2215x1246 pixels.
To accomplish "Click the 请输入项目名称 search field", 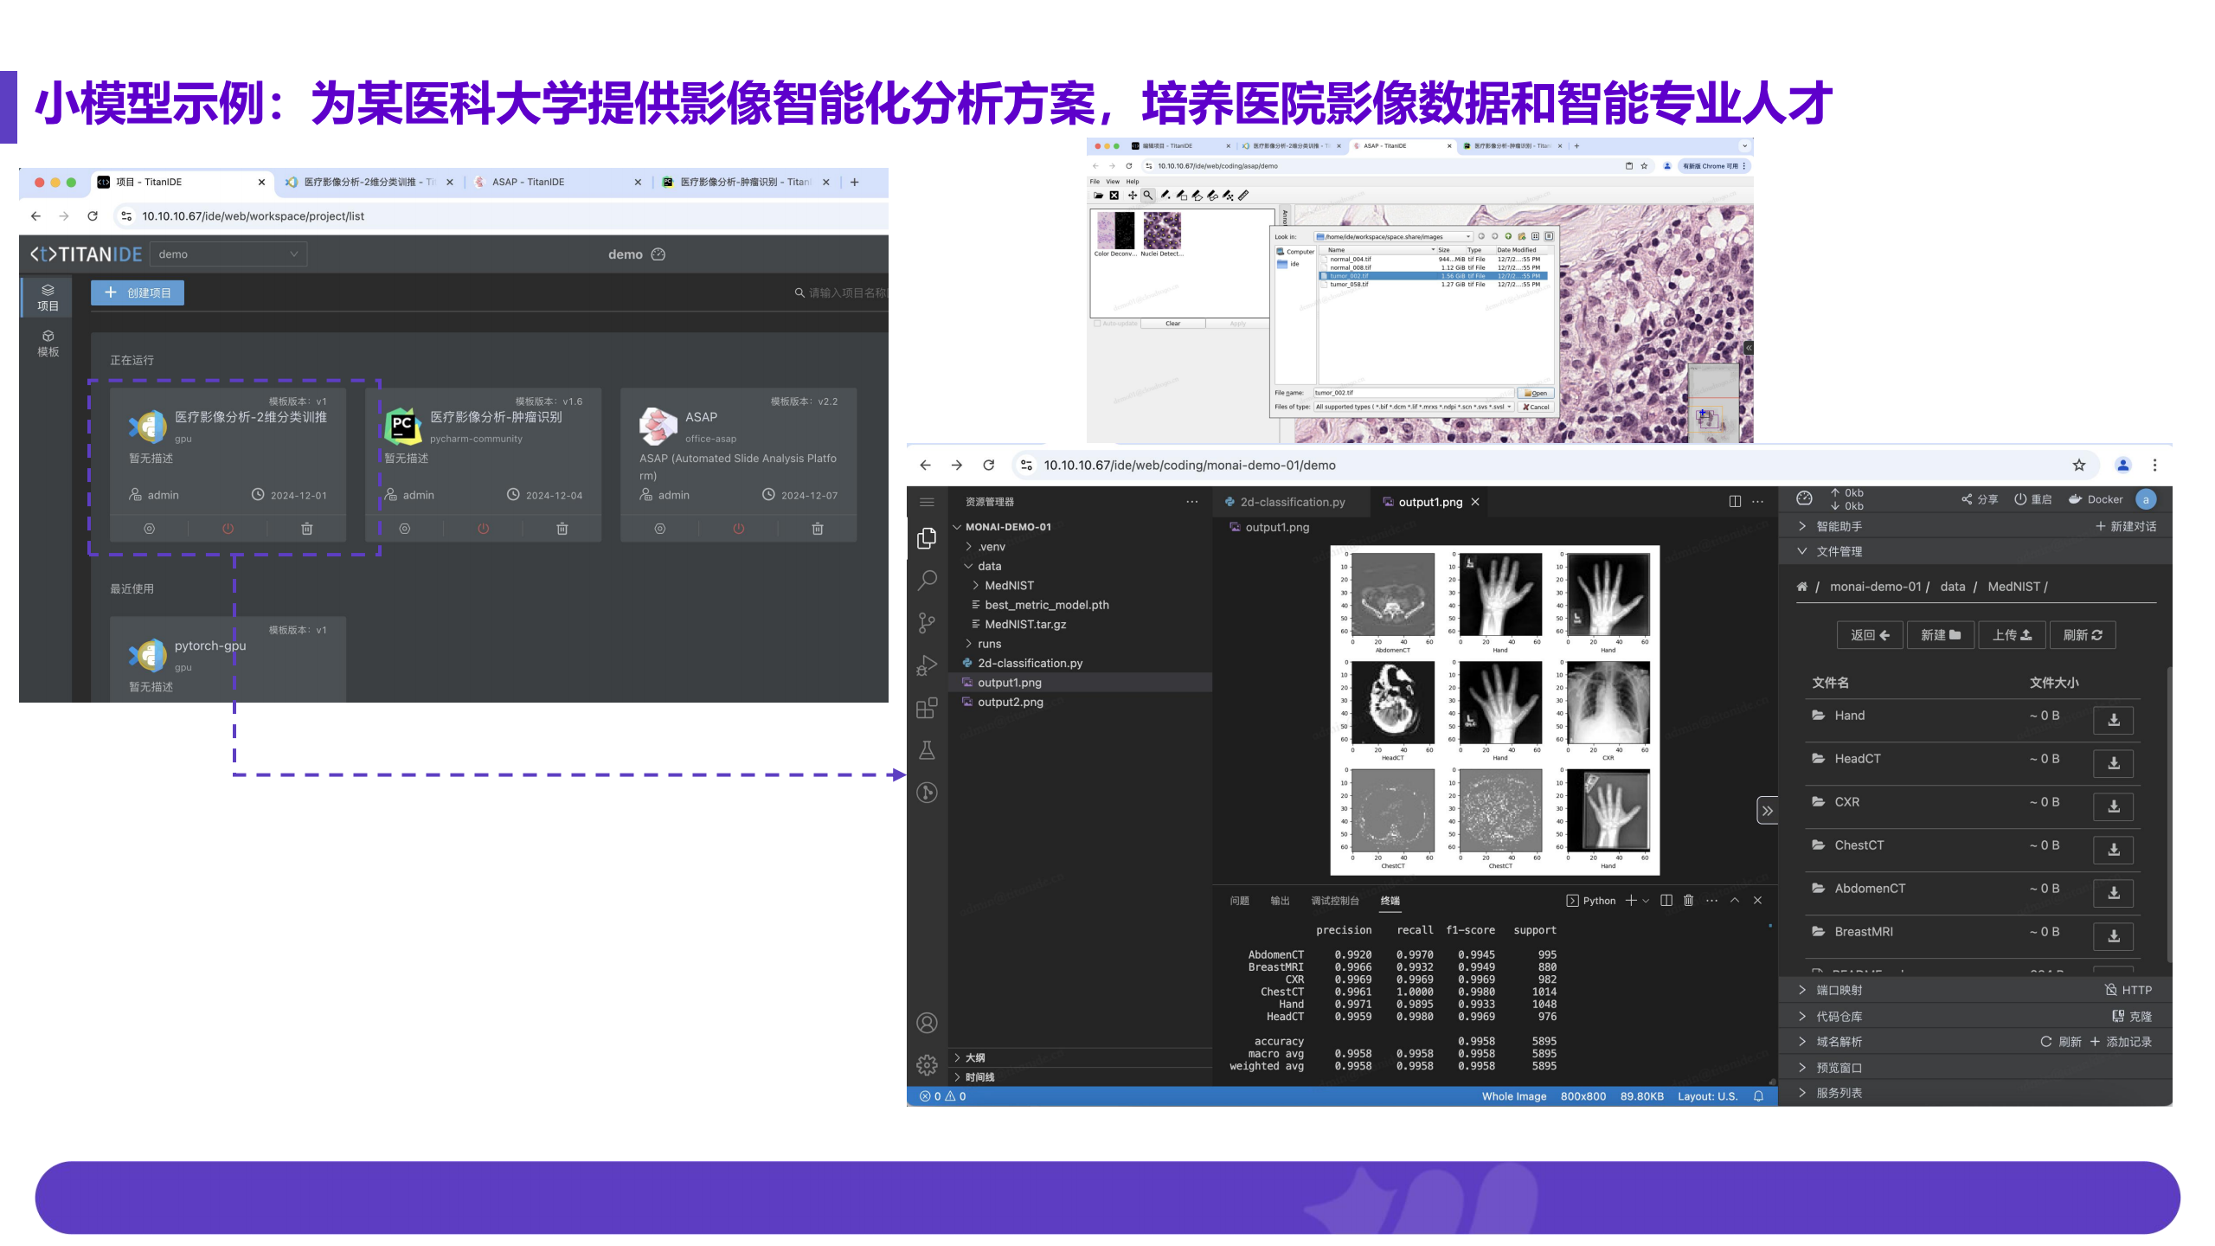I will pos(844,293).
